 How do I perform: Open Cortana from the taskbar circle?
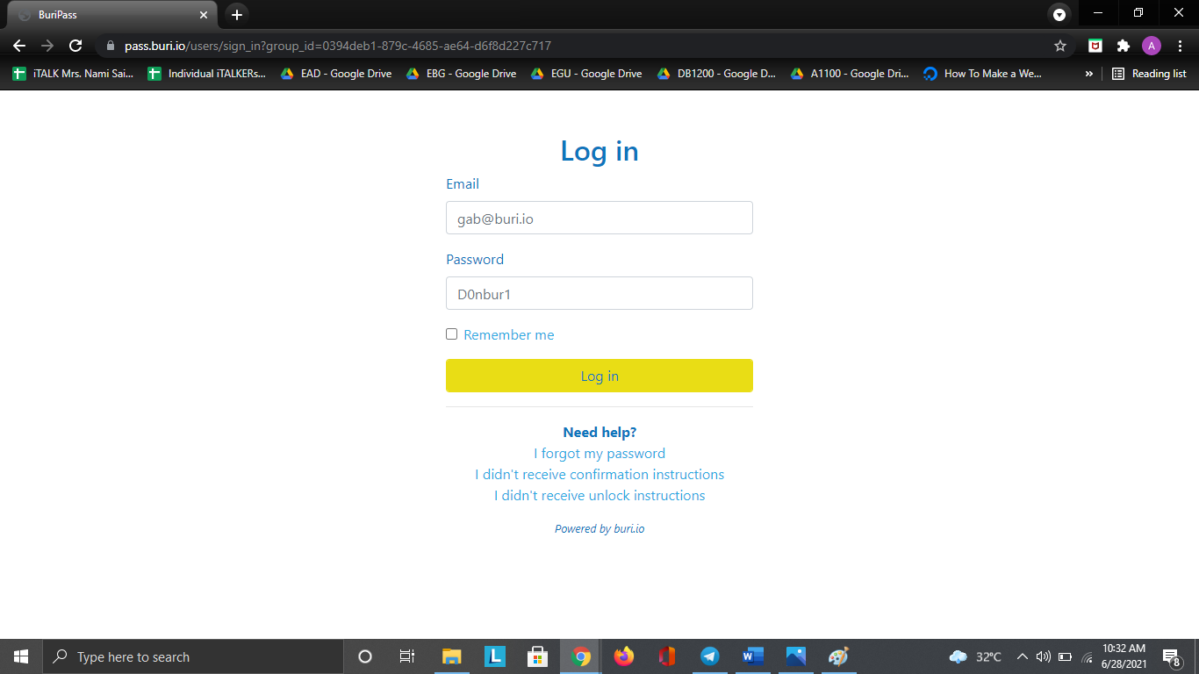pyautogui.click(x=365, y=656)
